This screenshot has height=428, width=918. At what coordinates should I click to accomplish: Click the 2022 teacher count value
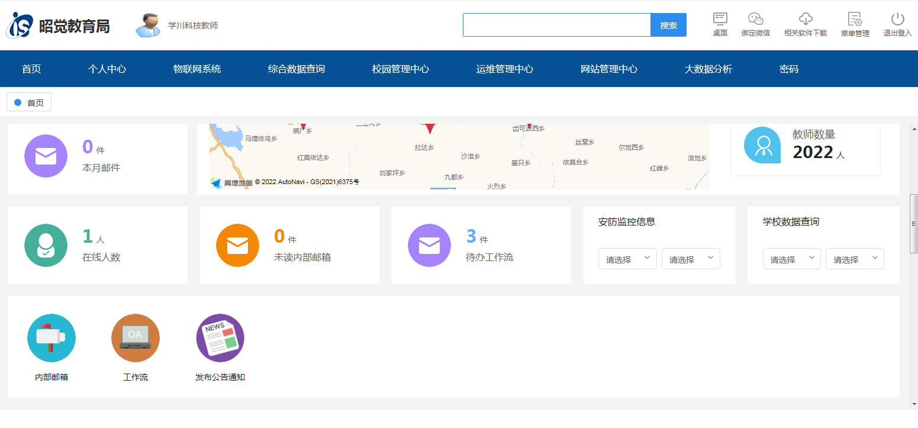813,152
